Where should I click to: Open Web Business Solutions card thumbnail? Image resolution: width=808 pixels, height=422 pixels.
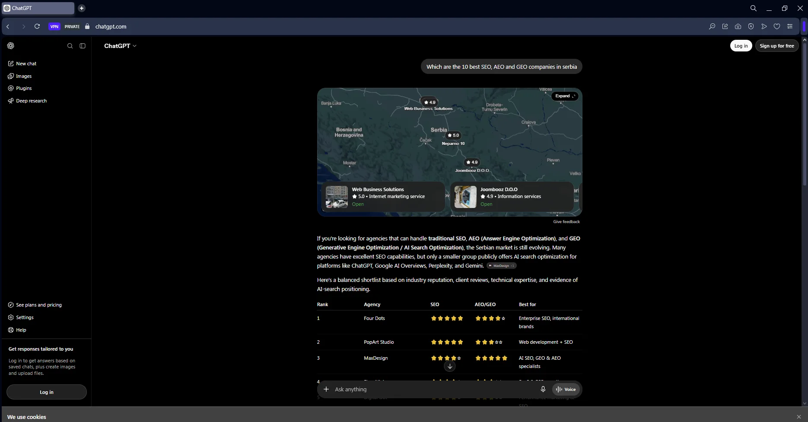337,197
